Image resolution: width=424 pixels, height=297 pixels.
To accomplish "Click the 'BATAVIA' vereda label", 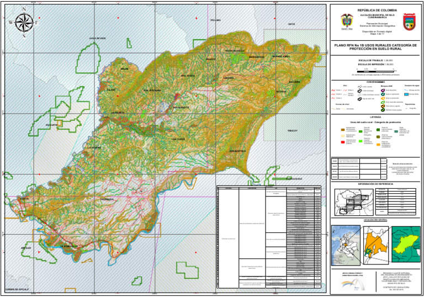I will click(x=281, y=92).
